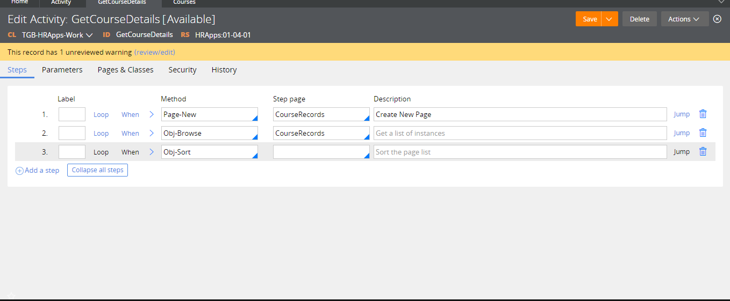
Task: Go to the Security tab
Action: point(182,70)
